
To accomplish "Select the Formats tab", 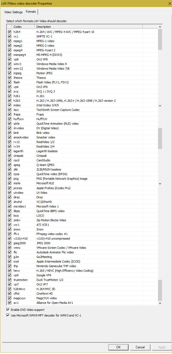I will [31, 12].
